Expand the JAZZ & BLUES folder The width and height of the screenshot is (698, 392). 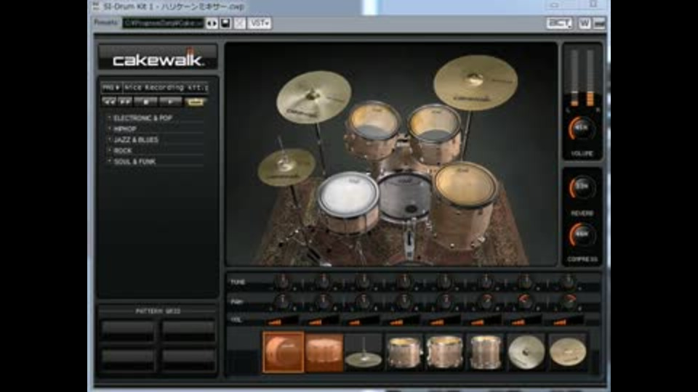point(136,139)
